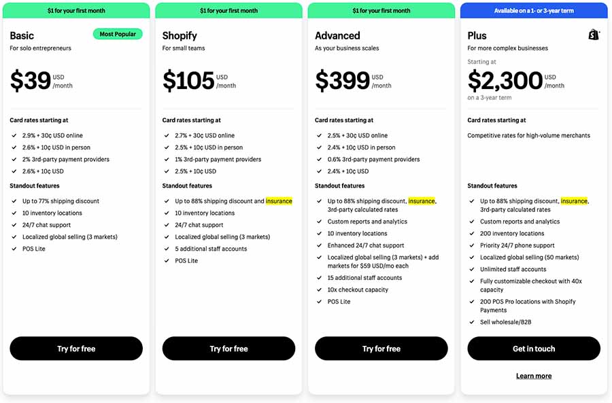Image resolution: width=612 pixels, height=403 pixels.
Task: Click the checkmark beside '2.9% + 30¢ USD online'
Action: tap(14, 135)
